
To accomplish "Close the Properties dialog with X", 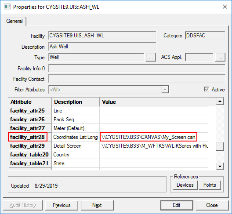I will (x=225, y=7).
